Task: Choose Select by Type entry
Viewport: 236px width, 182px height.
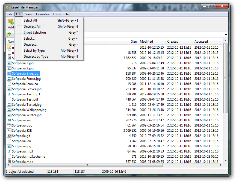Action: (49, 51)
